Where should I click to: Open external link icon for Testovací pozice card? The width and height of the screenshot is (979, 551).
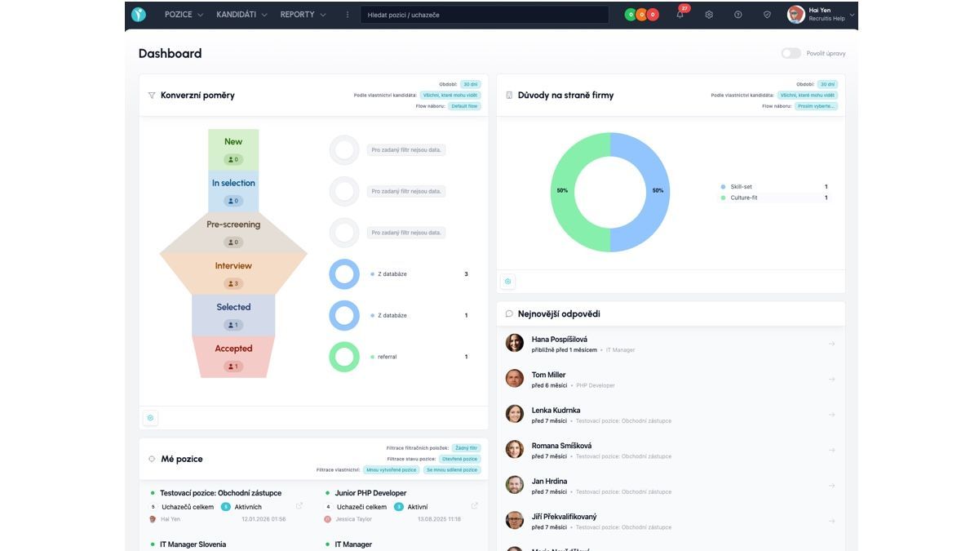299,506
